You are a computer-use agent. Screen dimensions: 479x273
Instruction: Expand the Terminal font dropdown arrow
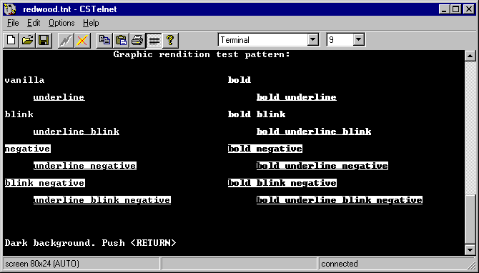pyautogui.click(x=313, y=40)
